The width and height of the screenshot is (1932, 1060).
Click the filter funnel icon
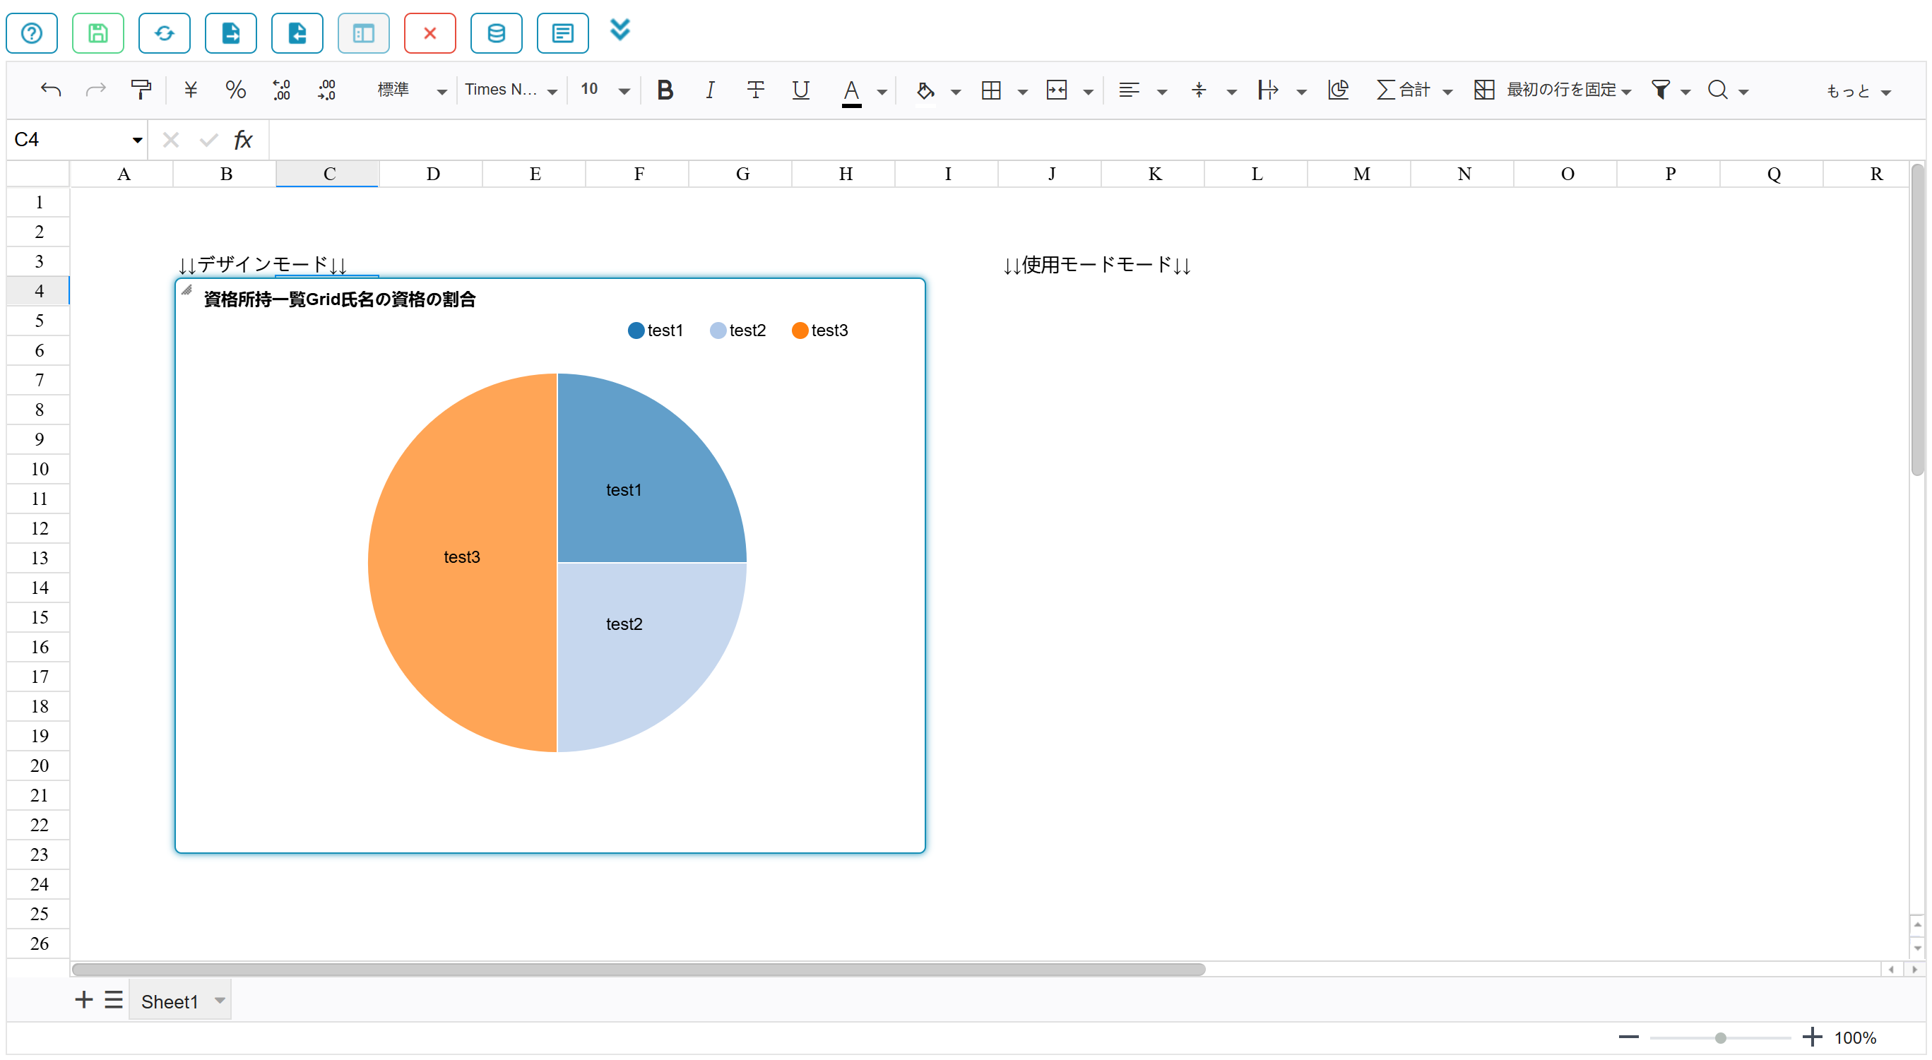(1661, 90)
